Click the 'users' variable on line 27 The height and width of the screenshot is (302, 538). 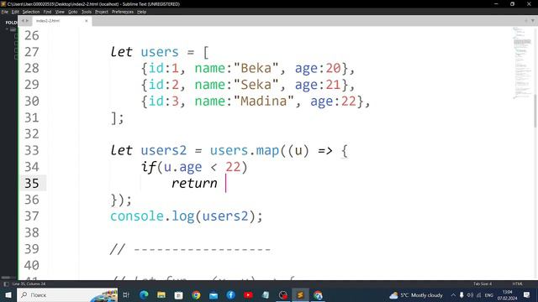click(x=160, y=52)
